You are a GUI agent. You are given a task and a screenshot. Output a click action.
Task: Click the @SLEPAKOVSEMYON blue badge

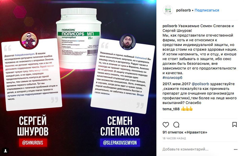[x=120, y=143]
